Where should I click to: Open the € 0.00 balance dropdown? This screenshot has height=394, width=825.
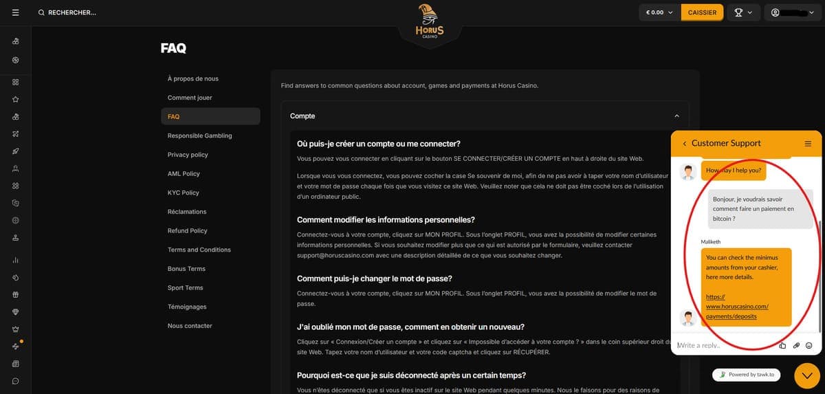pos(659,12)
